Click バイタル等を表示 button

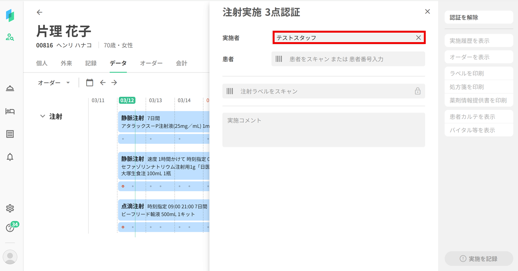click(479, 130)
